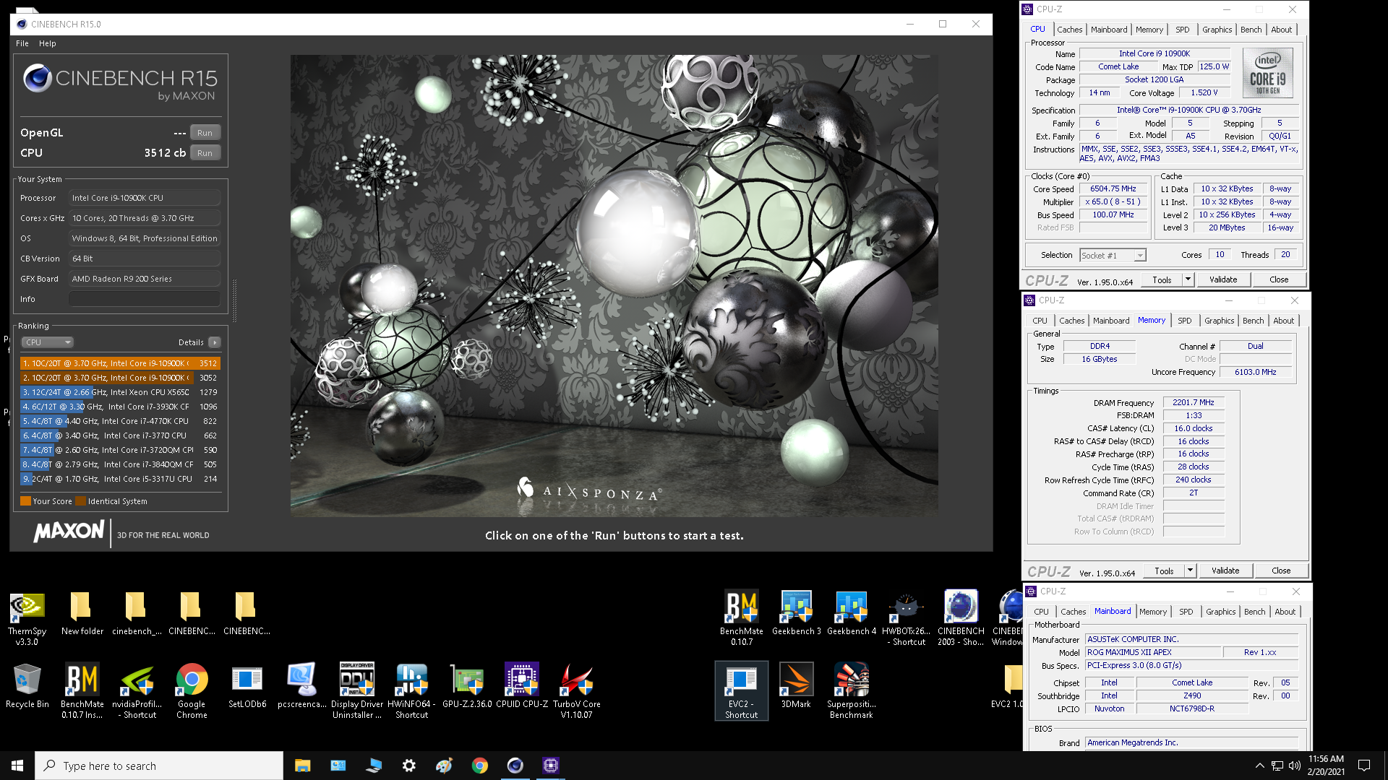This screenshot has height=780, width=1388.
Task: Launch Google Chrome desktop icon
Action: tap(192, 691)
